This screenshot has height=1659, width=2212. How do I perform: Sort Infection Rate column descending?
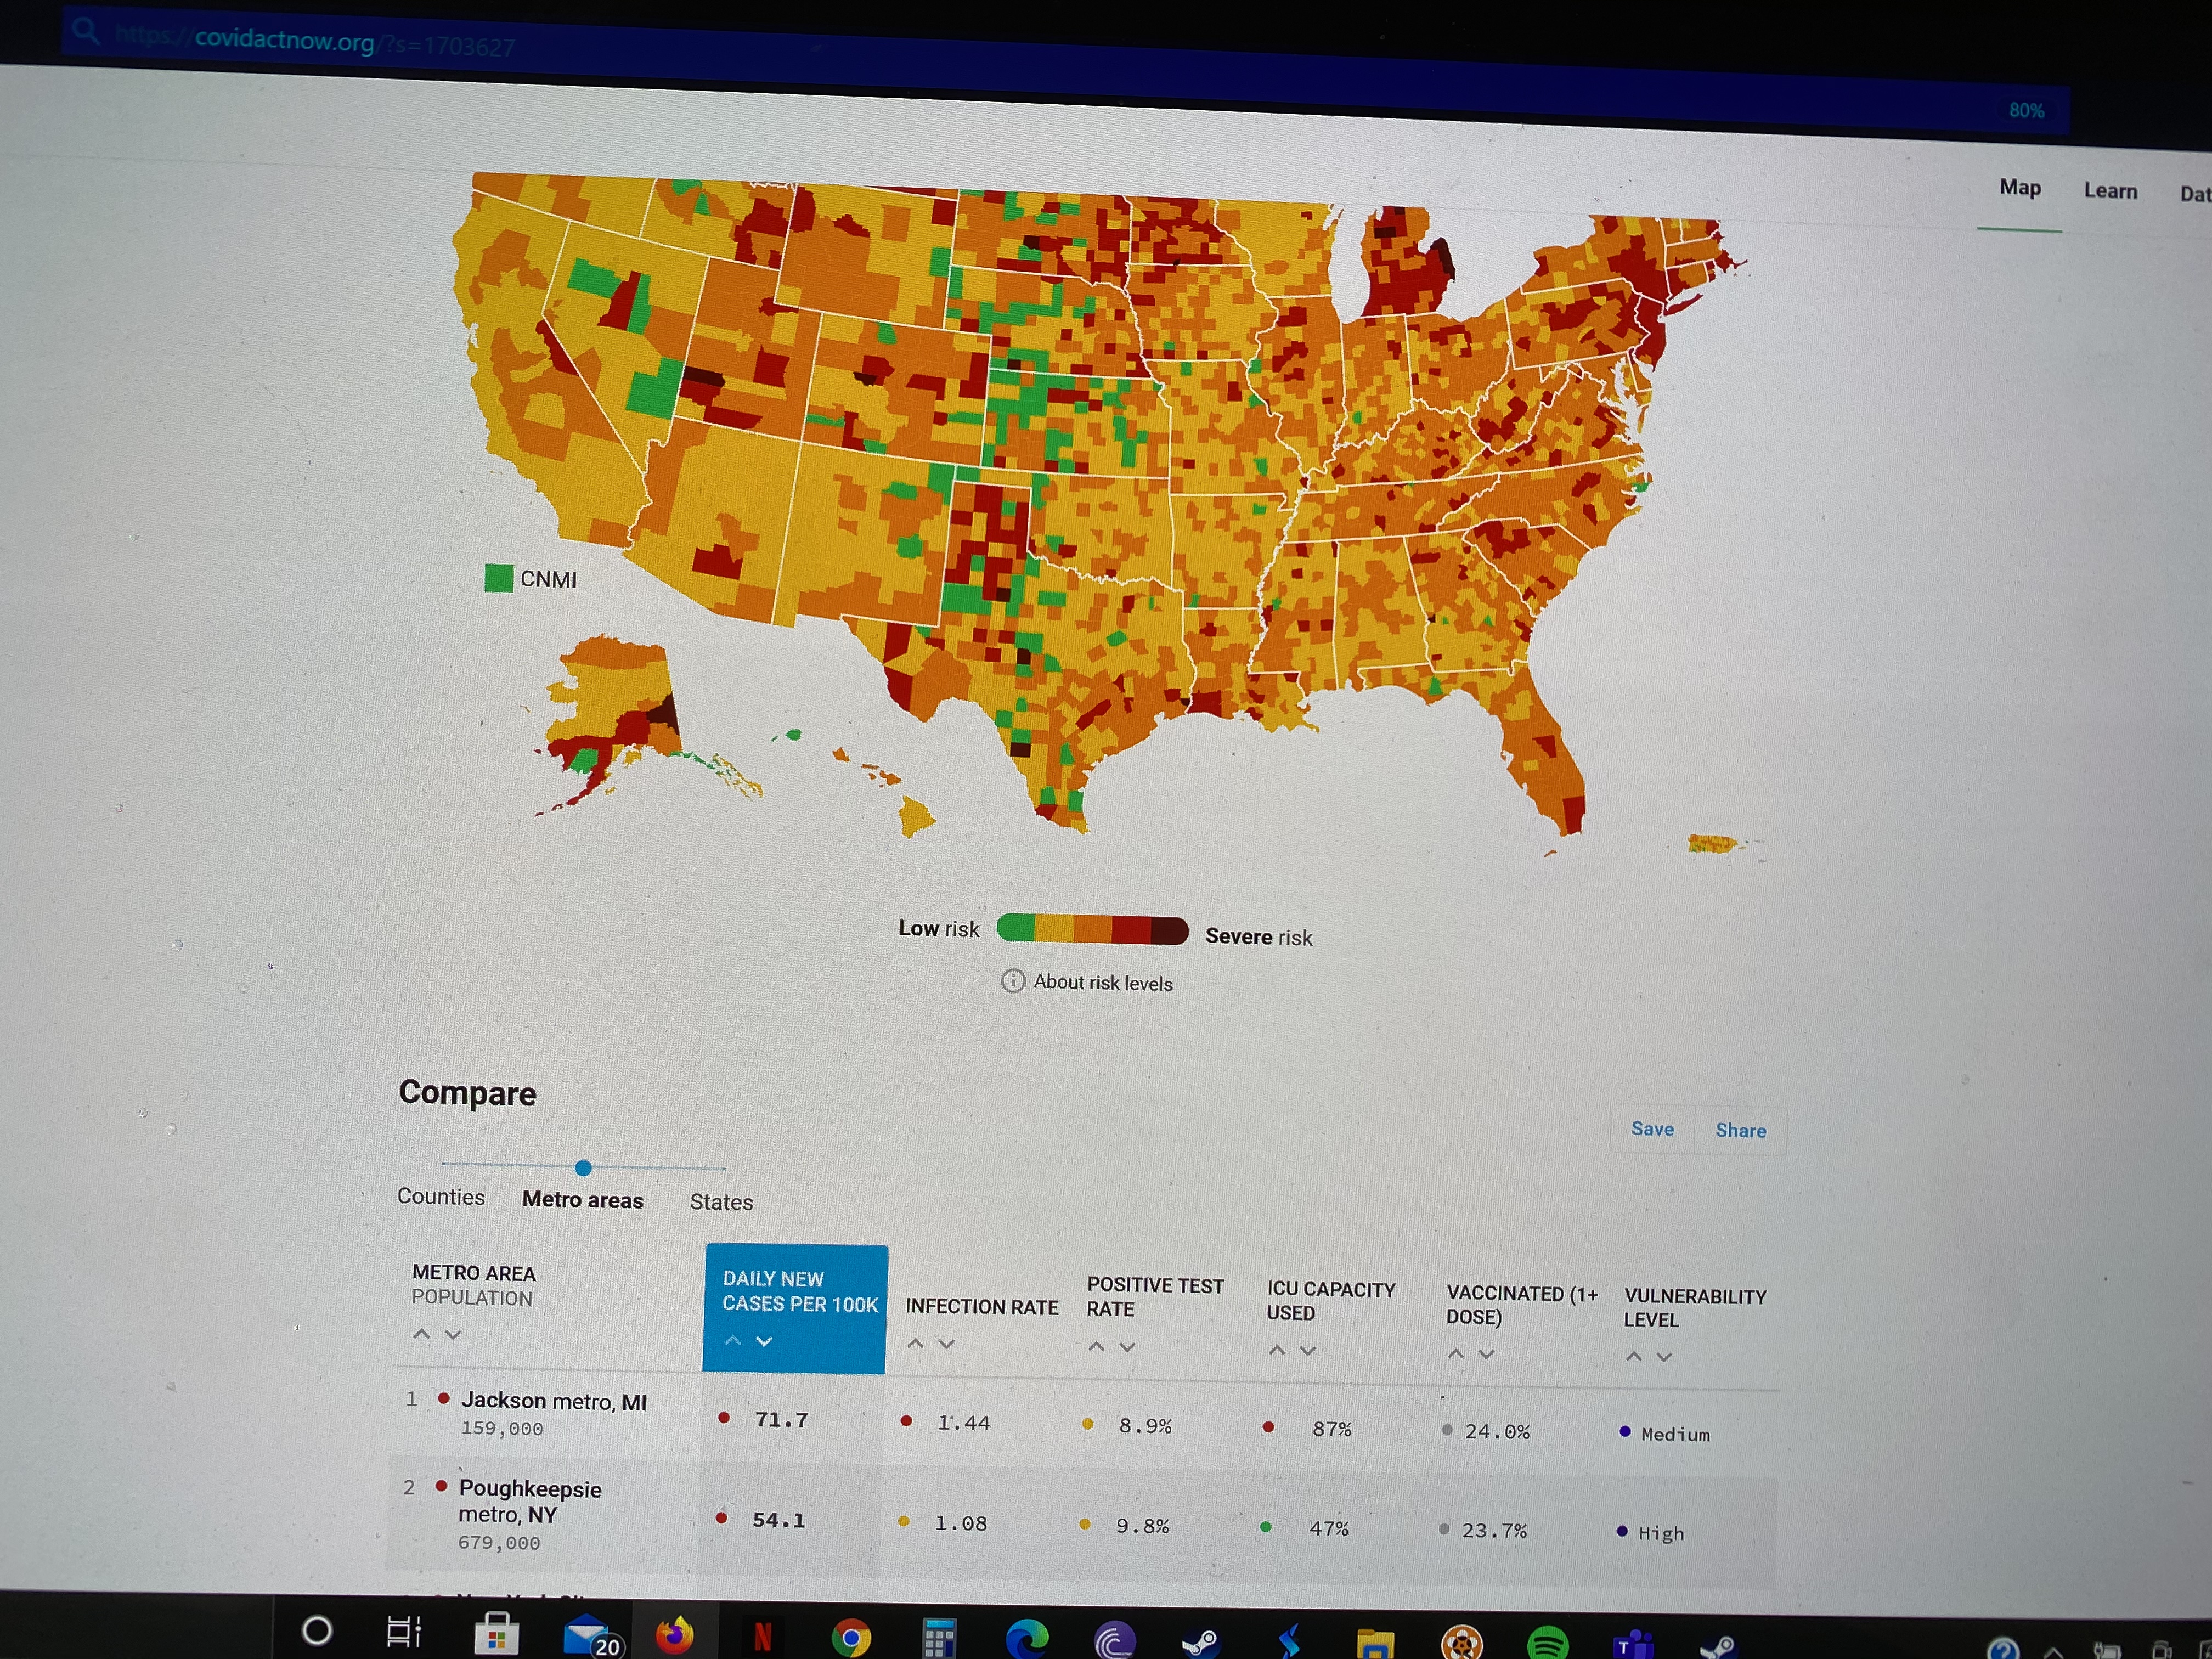point(946,1344)
